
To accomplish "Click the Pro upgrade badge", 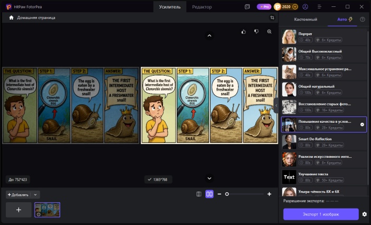I will pos(264,7).
